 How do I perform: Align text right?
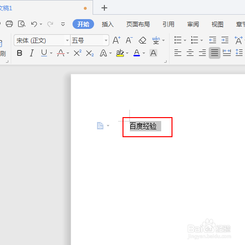(x=202, y=53)
